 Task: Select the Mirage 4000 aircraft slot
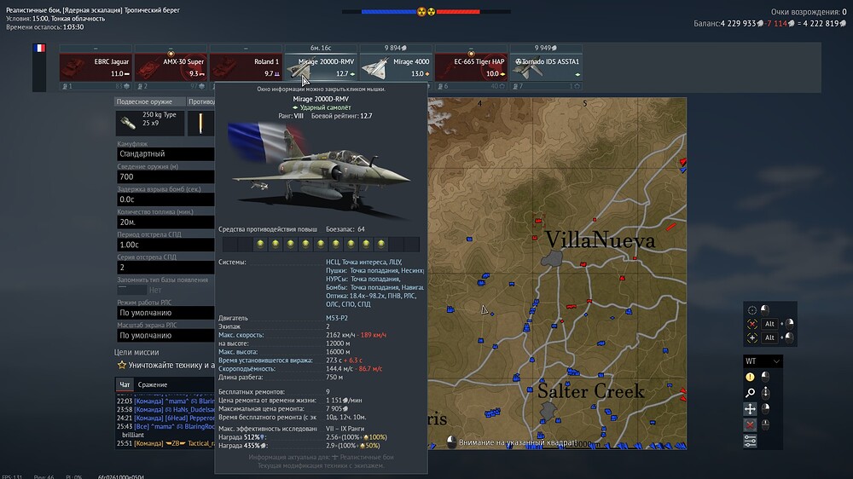click(396, 67)
